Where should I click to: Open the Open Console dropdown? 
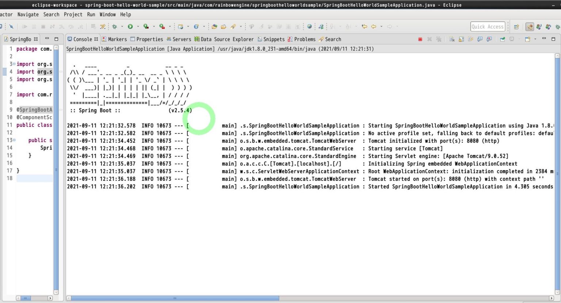pos(535,39)
